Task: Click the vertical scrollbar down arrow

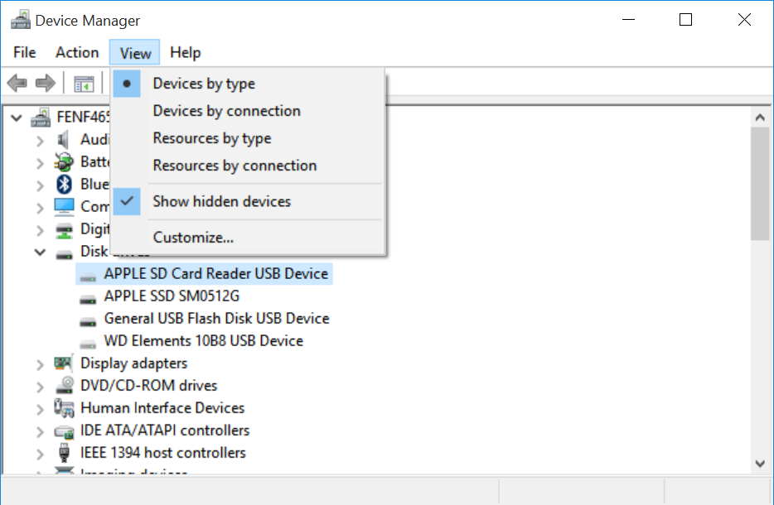Action: click(760, 464)
